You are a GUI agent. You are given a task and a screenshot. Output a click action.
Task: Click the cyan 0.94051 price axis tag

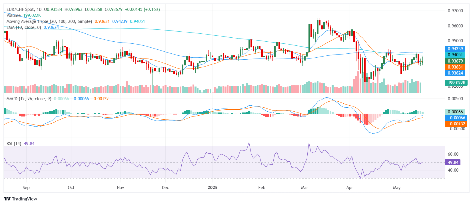tap(455, 55)
